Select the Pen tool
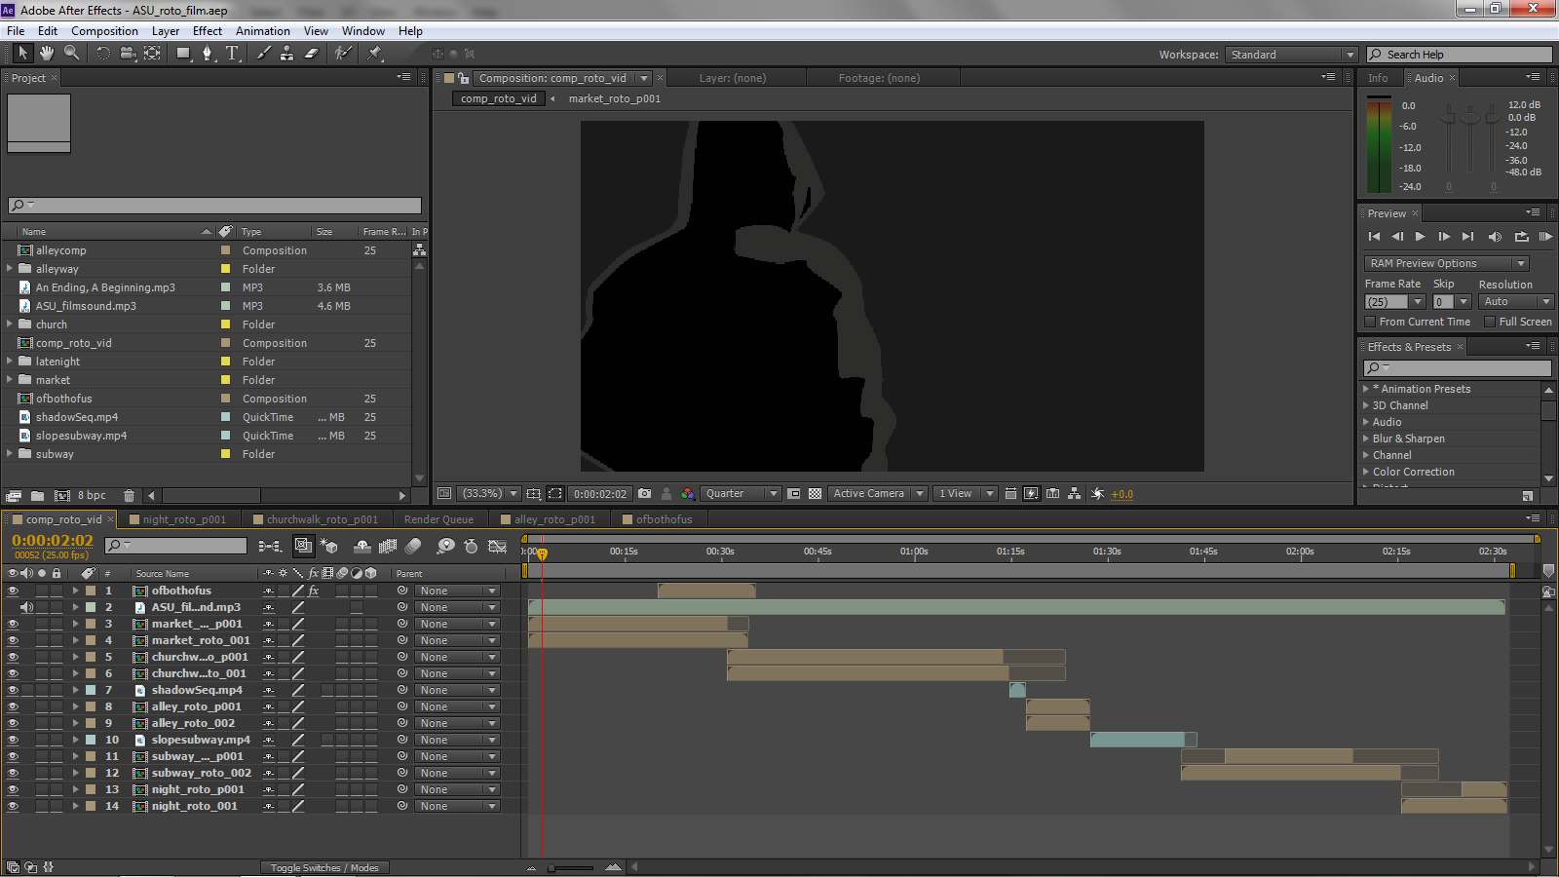This screenshot has height=877, width=1559. tap(207, 53)
